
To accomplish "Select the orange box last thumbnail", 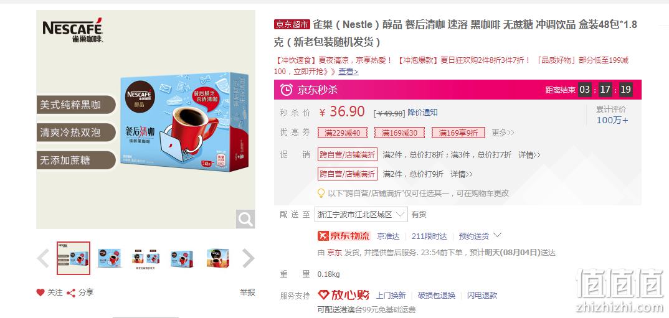I will point(217,258).
